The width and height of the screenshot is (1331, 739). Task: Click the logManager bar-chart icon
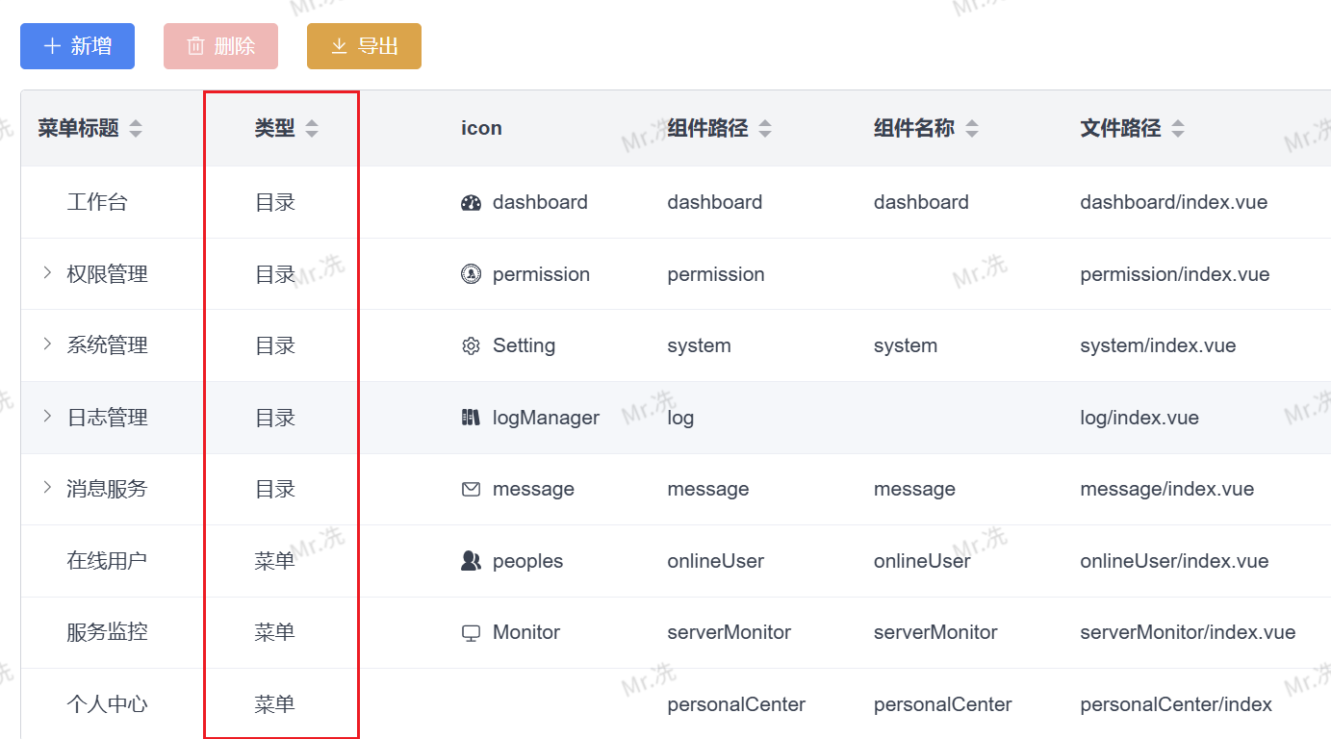click(x=471, y=417)
